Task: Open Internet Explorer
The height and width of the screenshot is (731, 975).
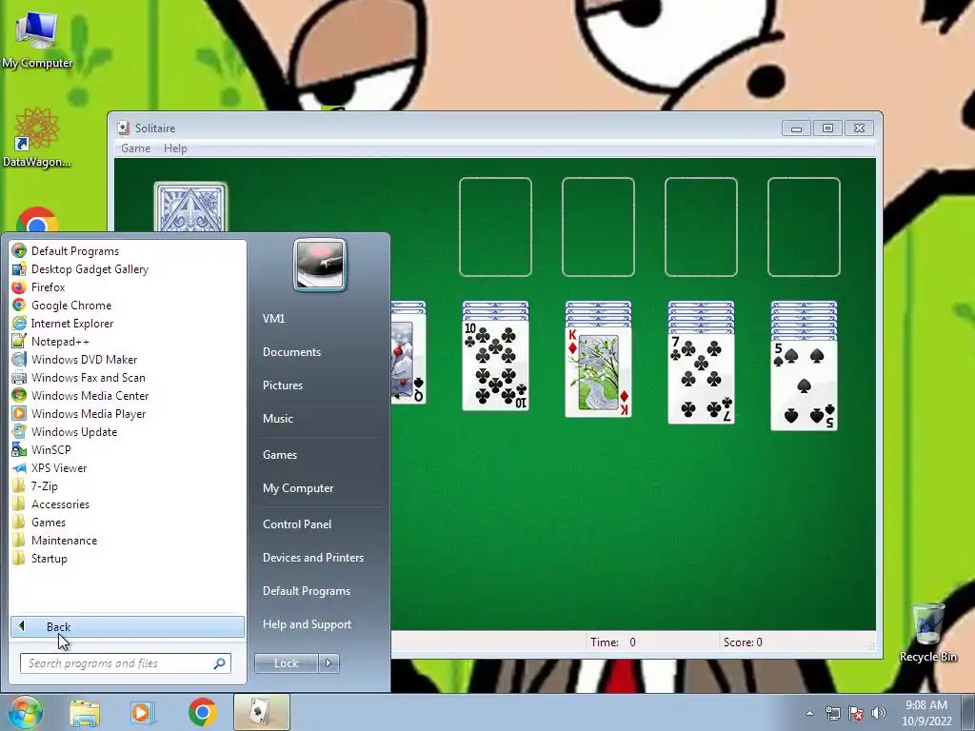Action: click(128, 324)
